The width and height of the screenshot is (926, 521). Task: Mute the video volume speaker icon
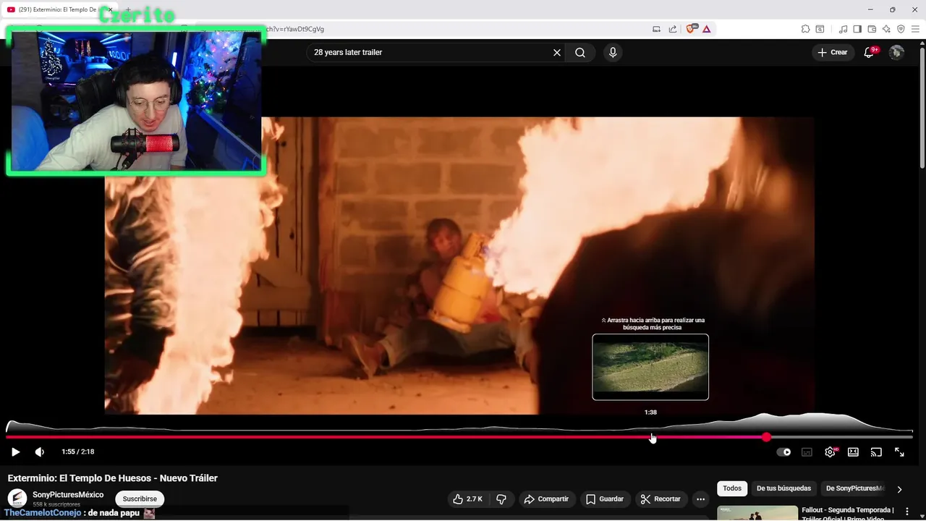pos(40,452)
